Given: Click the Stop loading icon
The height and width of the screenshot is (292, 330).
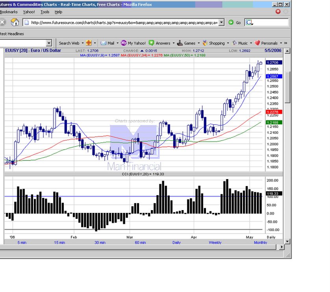Looking at the screenshot, I should [x=2, y=22].
